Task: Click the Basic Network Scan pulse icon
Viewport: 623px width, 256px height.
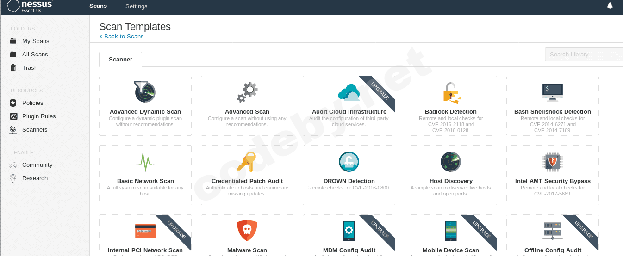Action: coord(145,162)
